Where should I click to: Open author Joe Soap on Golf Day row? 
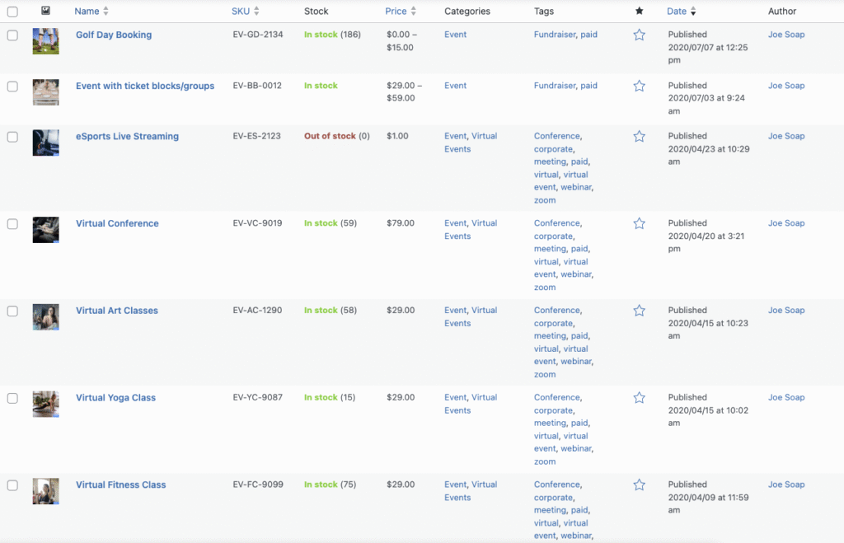(x=786, y=35)
